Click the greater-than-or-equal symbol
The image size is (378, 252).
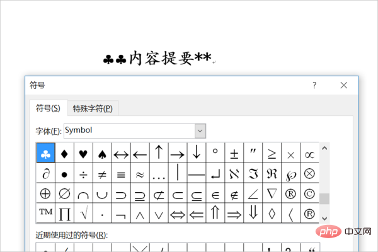tap(272, 154)
